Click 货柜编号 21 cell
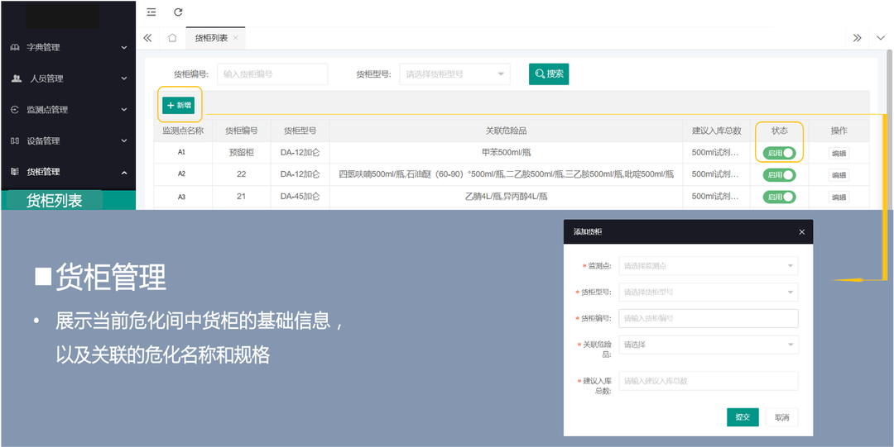Screen dimensions: 894x447 point(241,197)
